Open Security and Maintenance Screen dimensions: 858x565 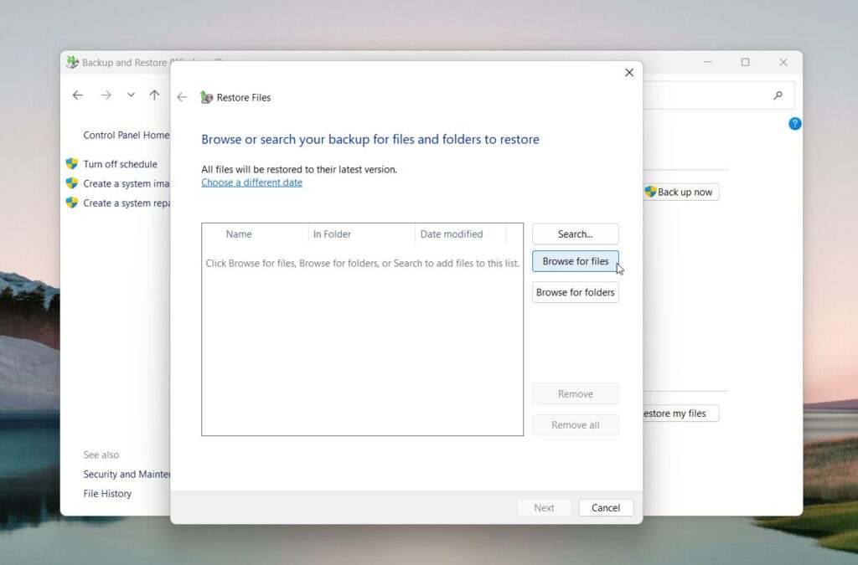pyautogui.click(x=127, y=474)
